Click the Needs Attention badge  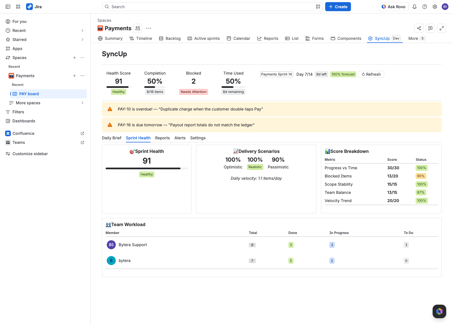tap(194, 92)
